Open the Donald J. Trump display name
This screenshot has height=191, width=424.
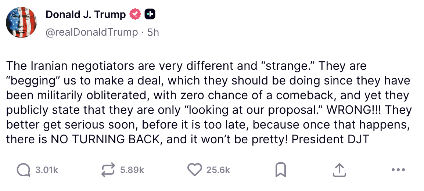click(86, 15)
